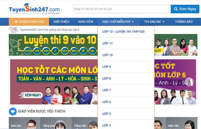The height and width of the screenshot is (129, 201).
Task: Click the magnifier icon in Xem Ngay button
Action: coord(176,9)
